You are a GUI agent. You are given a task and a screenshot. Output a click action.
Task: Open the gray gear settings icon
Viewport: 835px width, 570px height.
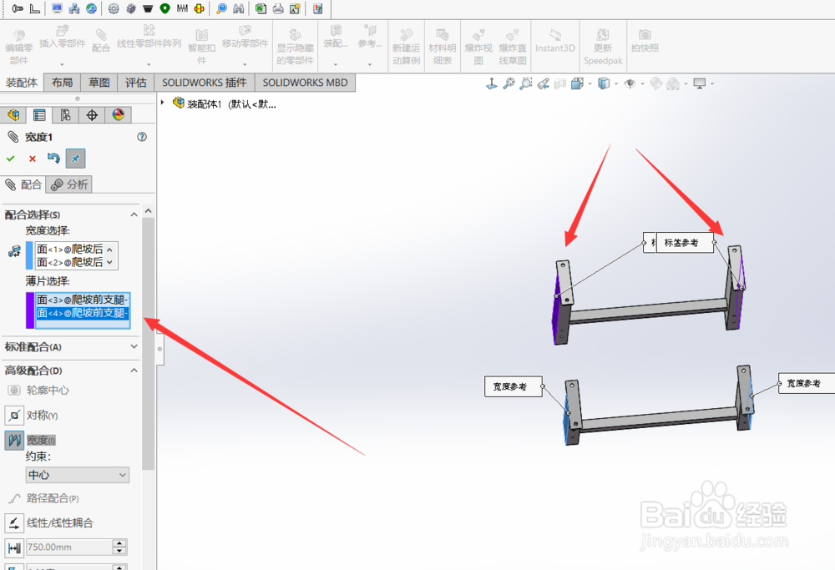114,8
